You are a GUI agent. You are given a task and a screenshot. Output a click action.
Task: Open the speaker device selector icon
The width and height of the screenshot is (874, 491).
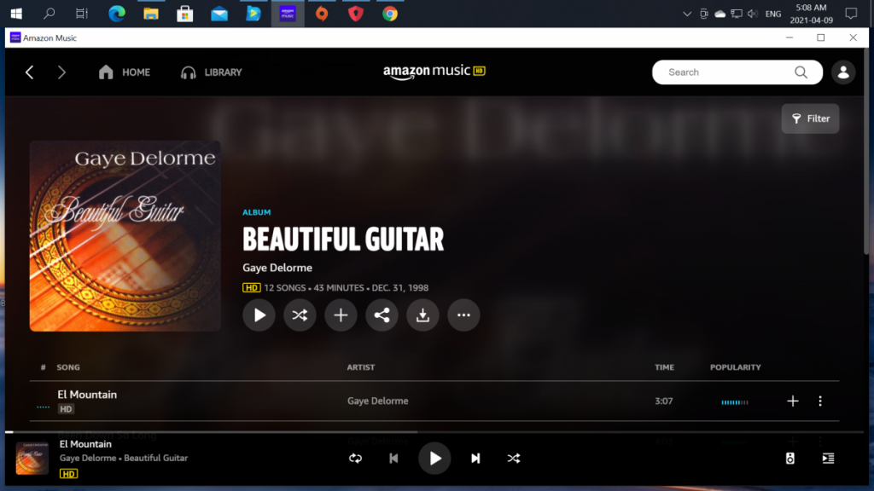tap(790, 458)
